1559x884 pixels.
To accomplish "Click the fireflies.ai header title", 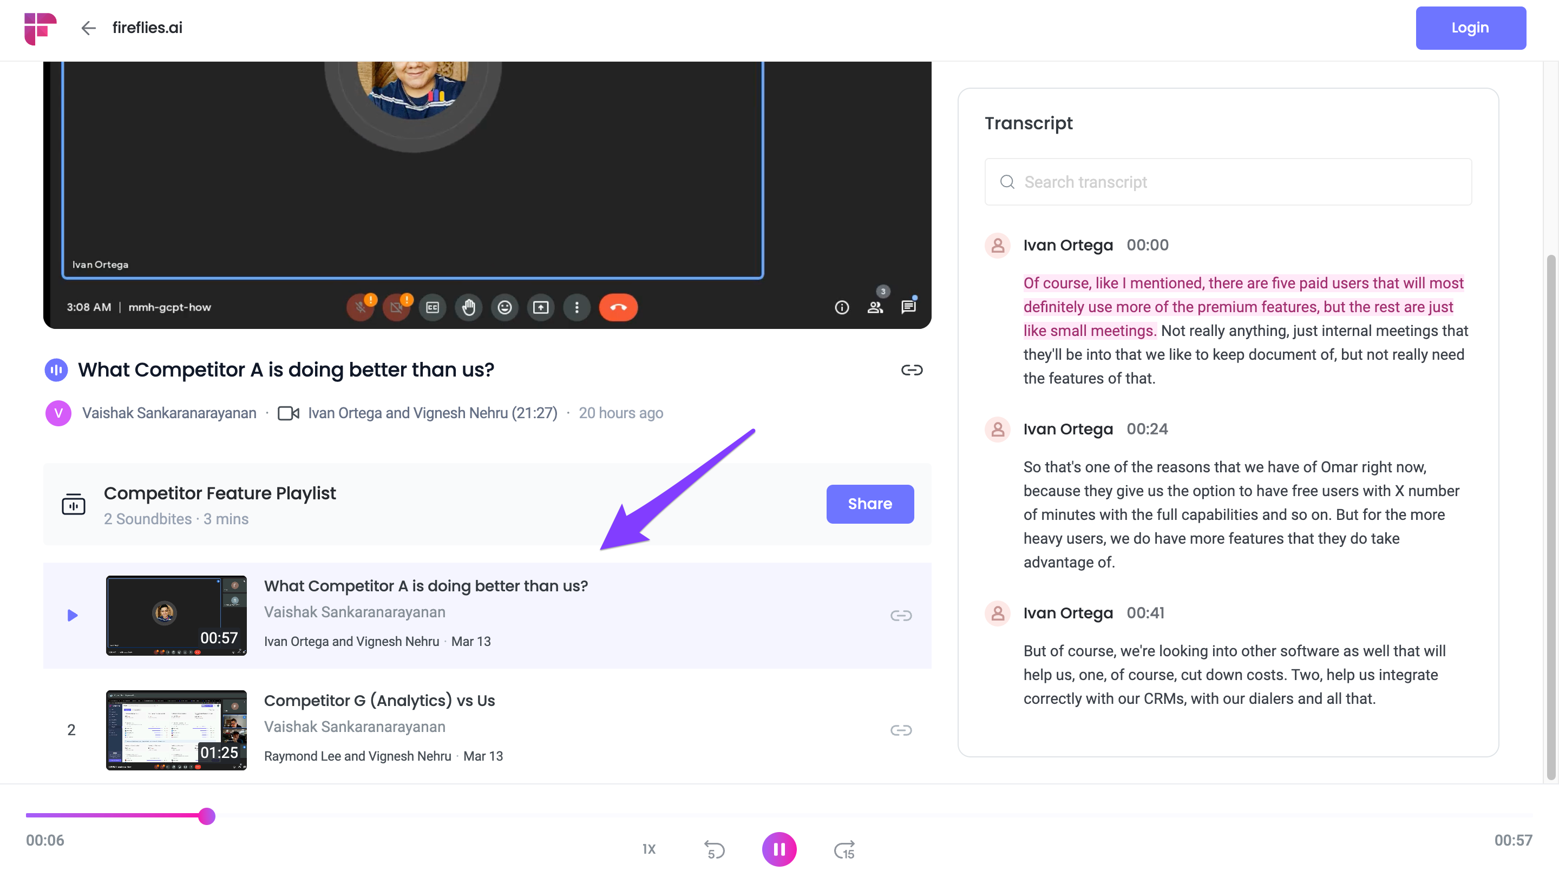I will point(147,28).
